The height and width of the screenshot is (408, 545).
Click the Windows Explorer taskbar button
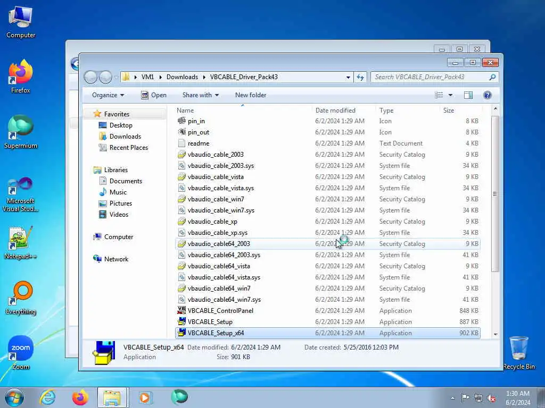pos(112,397)
